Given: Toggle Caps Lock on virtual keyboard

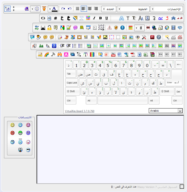Looking at the screenshot, I should click(x=72, y=83).
